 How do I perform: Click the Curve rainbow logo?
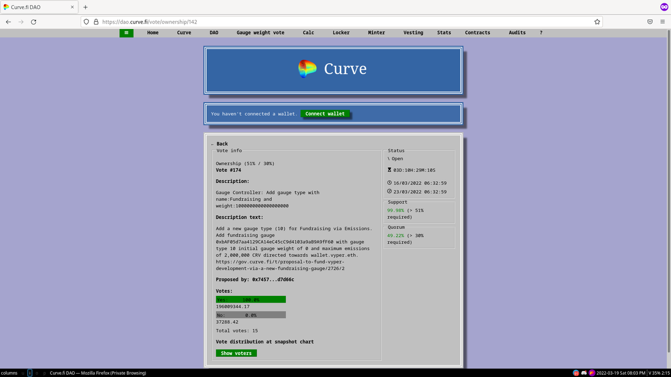[308, 69]
